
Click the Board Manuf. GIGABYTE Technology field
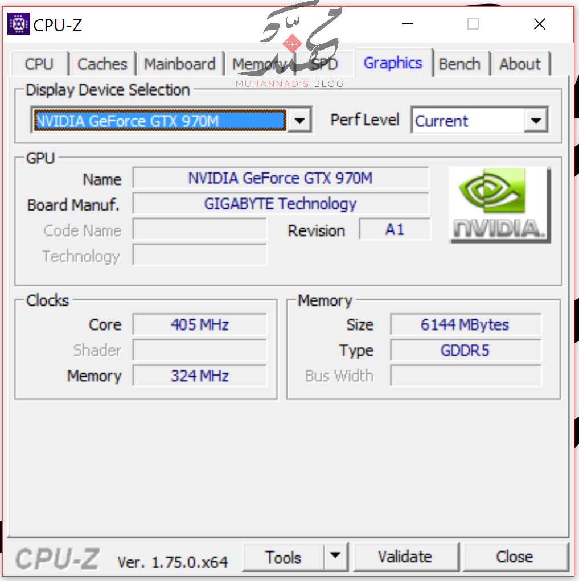[280, 204]
